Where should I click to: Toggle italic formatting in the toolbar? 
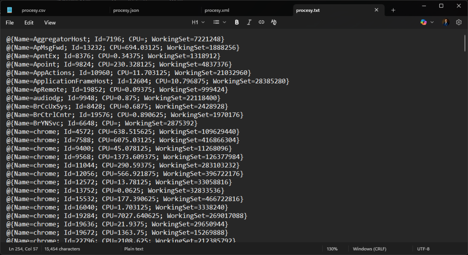(249, 22)
